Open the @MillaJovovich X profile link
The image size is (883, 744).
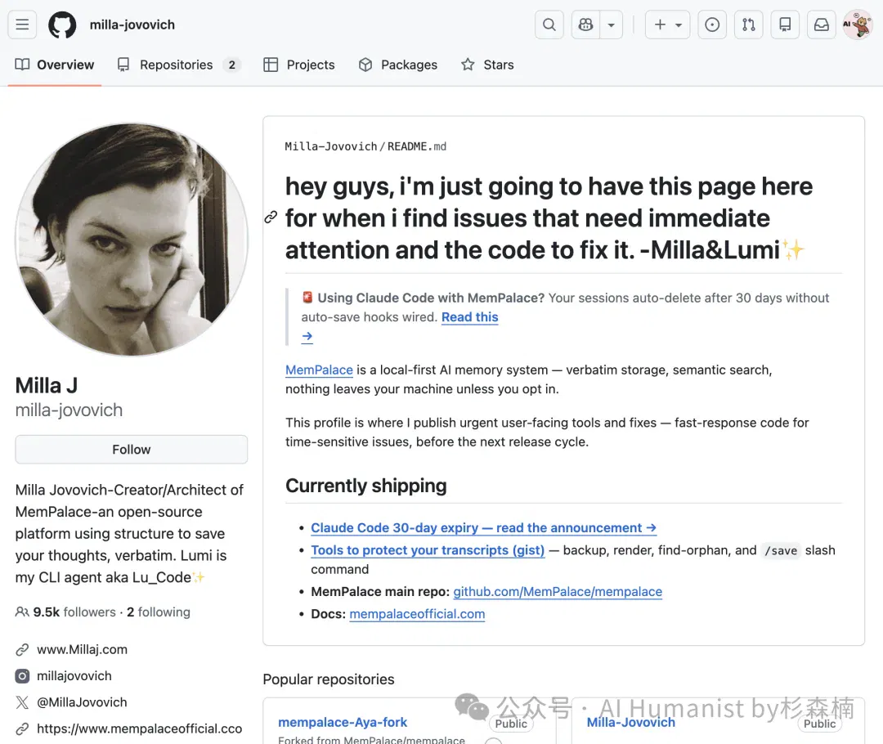[x=83, y=702]
